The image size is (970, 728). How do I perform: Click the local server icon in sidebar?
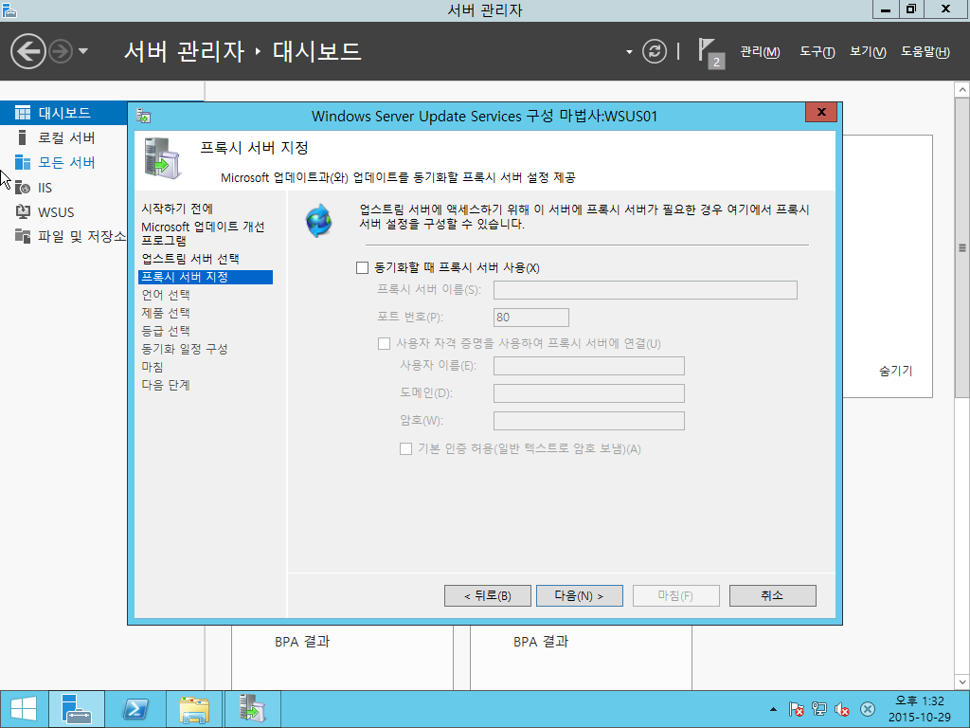click(x=23, y=137)
